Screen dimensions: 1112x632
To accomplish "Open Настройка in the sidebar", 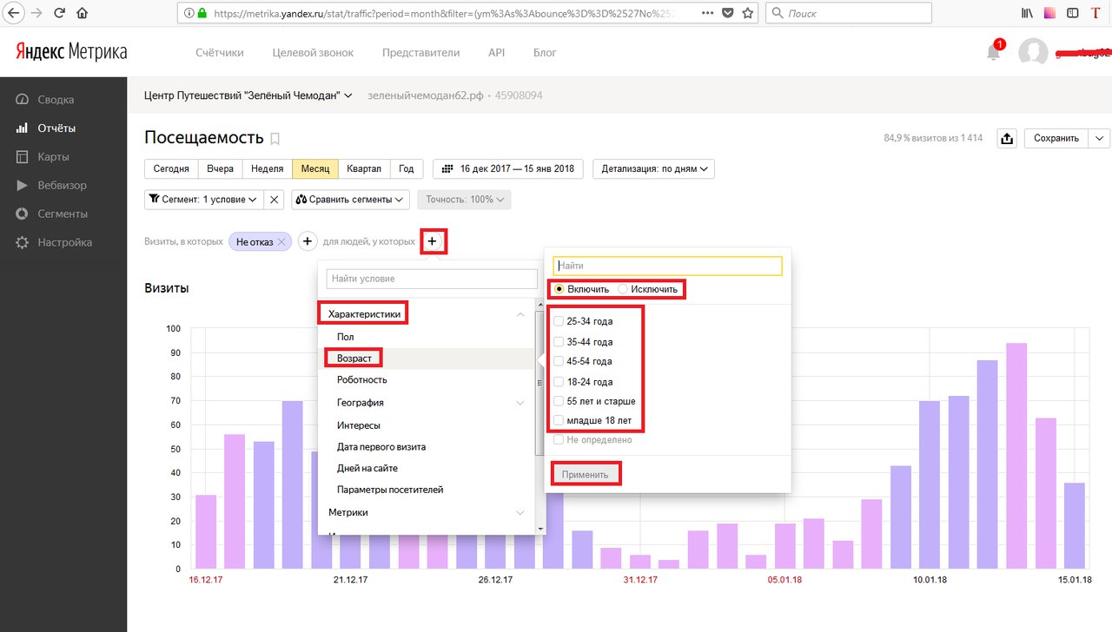I will point(64,242).
